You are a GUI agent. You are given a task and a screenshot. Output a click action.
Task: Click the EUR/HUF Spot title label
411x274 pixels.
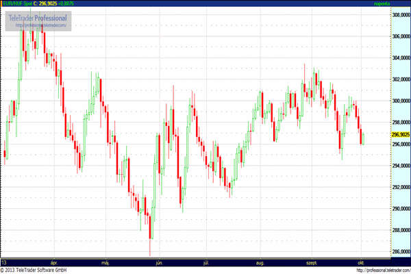point(18,3)
